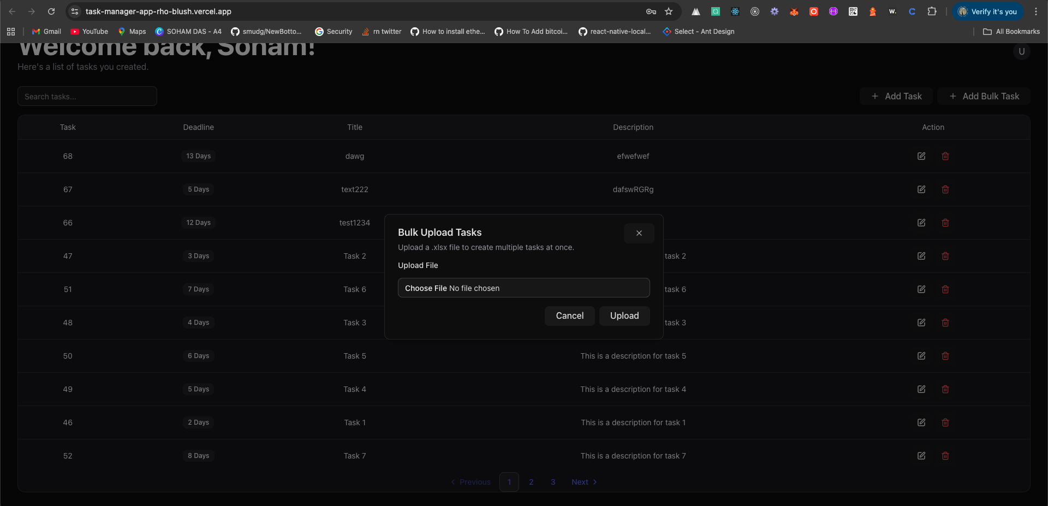Click the Deadline column header
Viewport: 1048px width, 506px height.
(x=199, y=127)
